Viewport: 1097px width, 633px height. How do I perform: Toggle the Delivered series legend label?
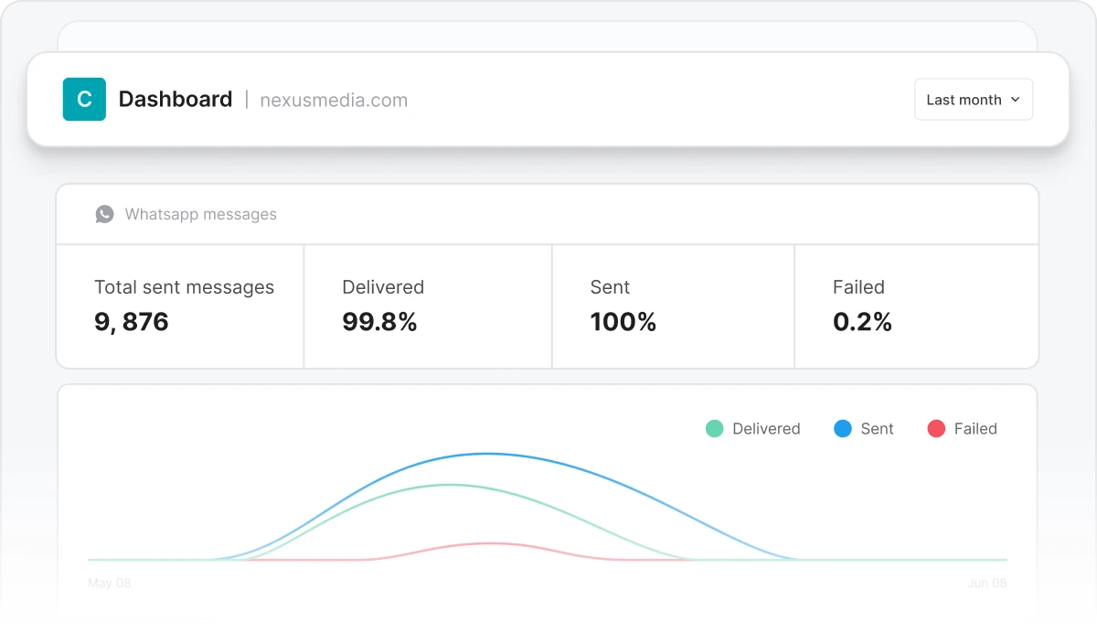(766, 428)
